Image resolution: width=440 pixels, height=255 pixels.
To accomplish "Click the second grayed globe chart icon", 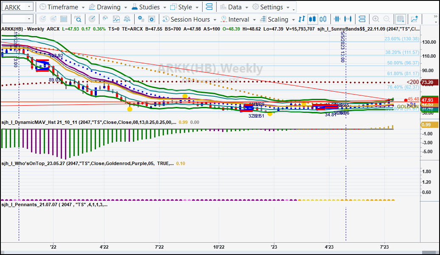I will pos(53,19).
